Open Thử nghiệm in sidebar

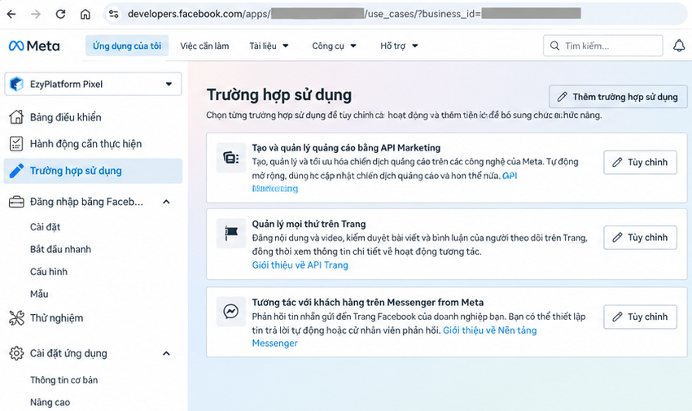(56, 318)
